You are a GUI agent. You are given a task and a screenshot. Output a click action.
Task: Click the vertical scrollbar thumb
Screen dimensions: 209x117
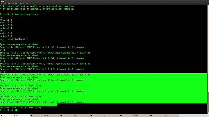(208, 102)
